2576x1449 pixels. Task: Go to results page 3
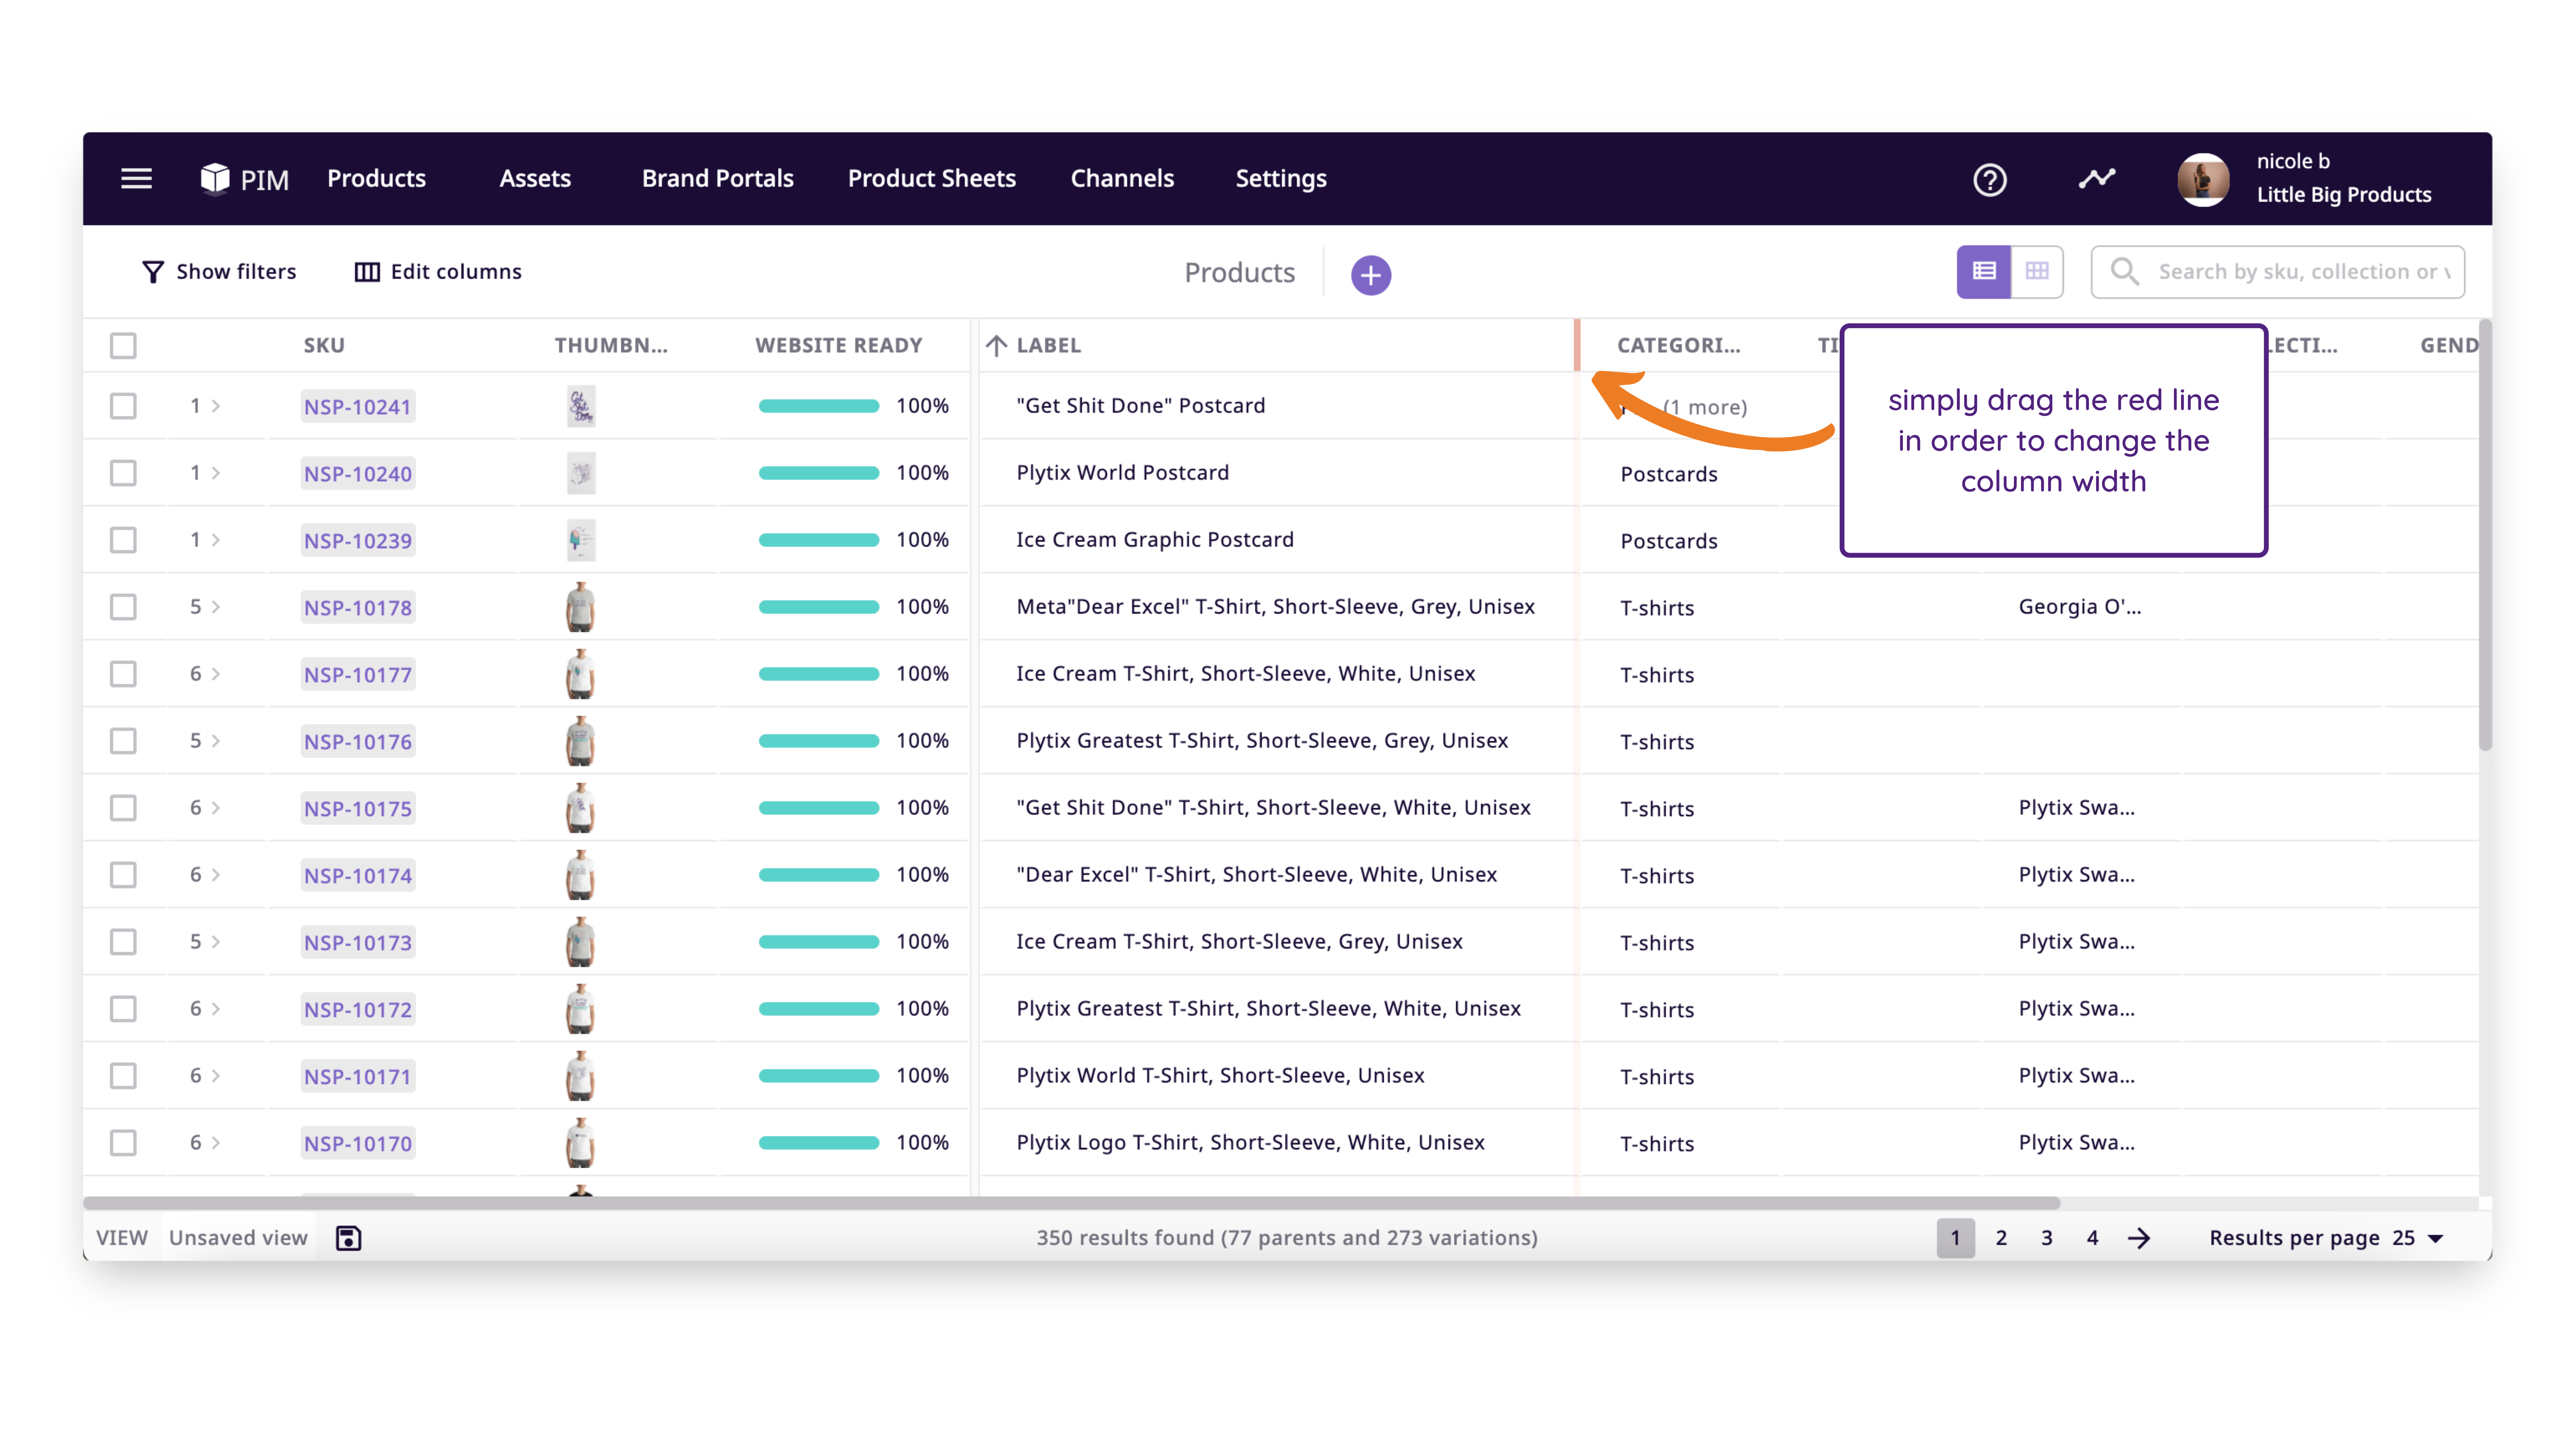point(2047,1238)
